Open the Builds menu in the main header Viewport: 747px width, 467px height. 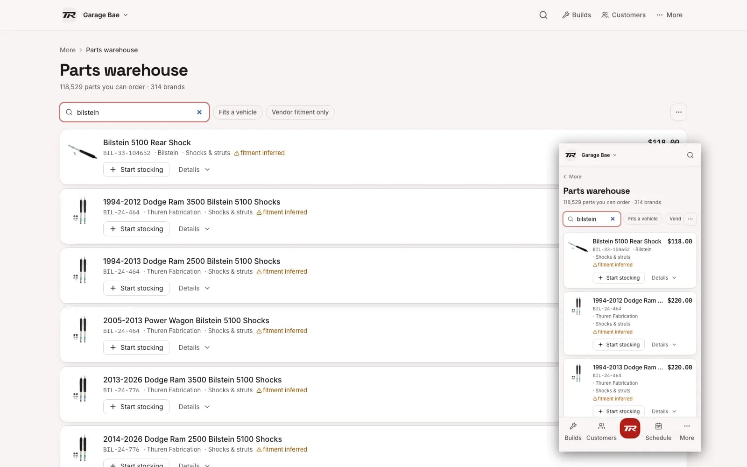[577, 15]
